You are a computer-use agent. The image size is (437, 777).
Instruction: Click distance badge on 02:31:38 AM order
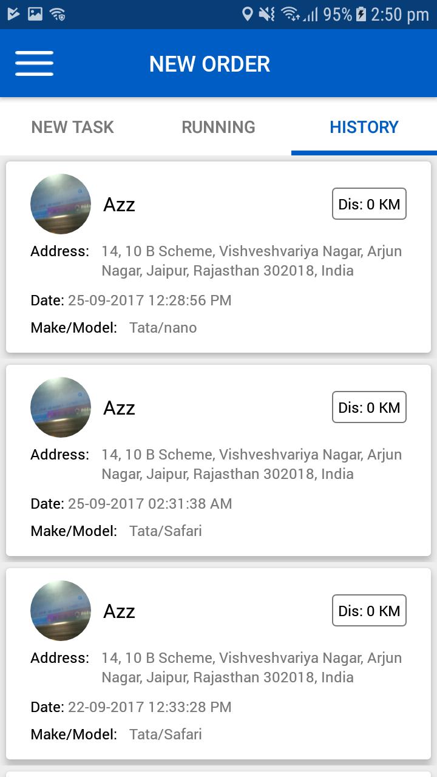pyautogui.click(x=369, y=407)
